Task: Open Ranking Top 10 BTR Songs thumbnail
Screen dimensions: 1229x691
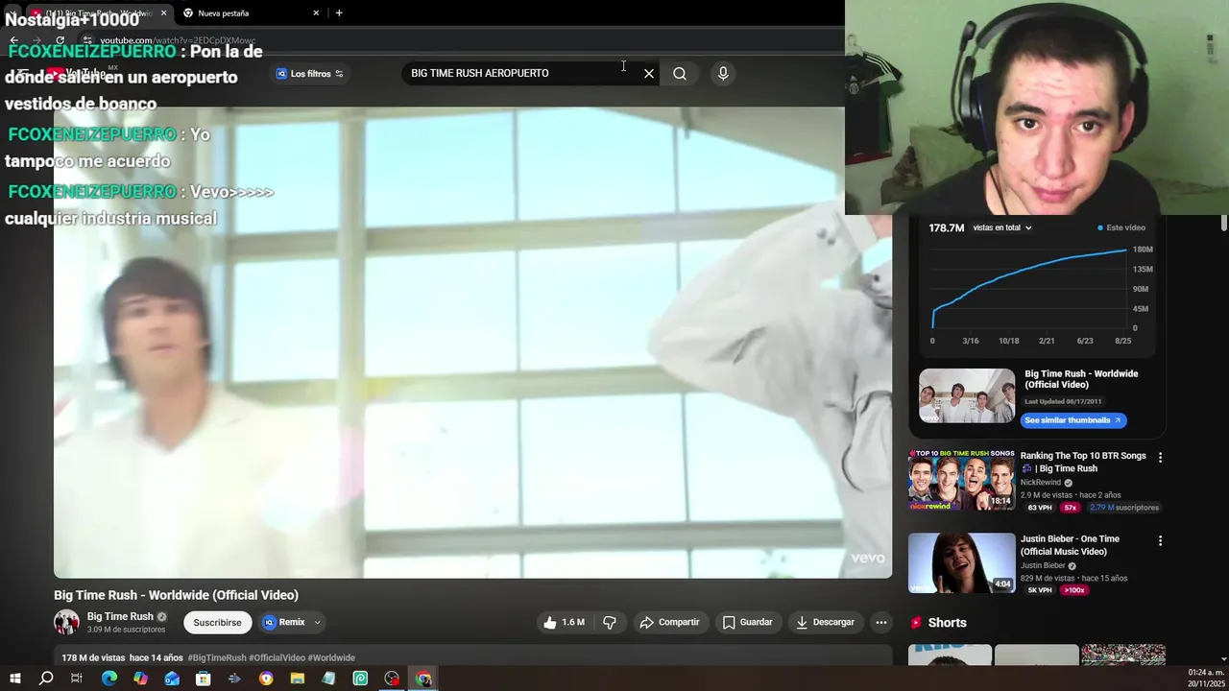Action: point(961,479)
